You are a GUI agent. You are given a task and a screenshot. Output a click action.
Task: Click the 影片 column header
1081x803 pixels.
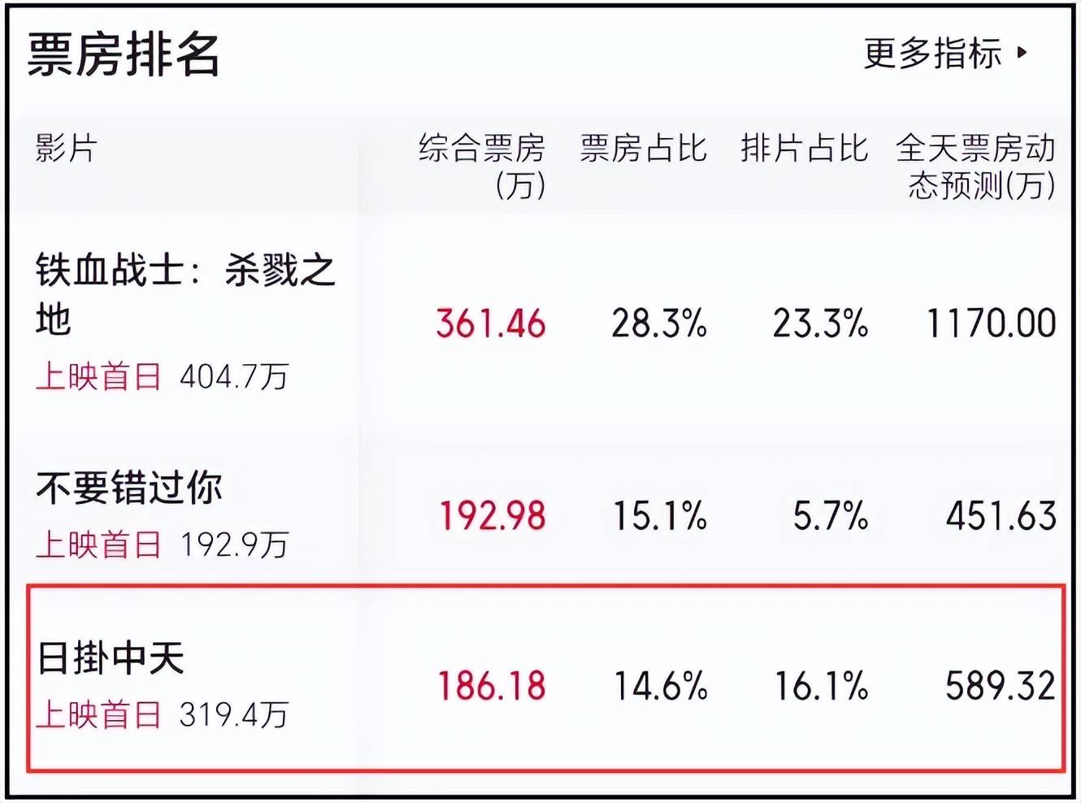[66, 149]
